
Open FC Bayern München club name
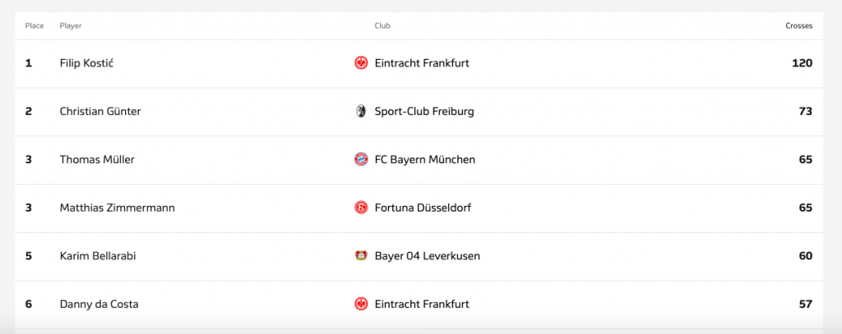point(425,160)
